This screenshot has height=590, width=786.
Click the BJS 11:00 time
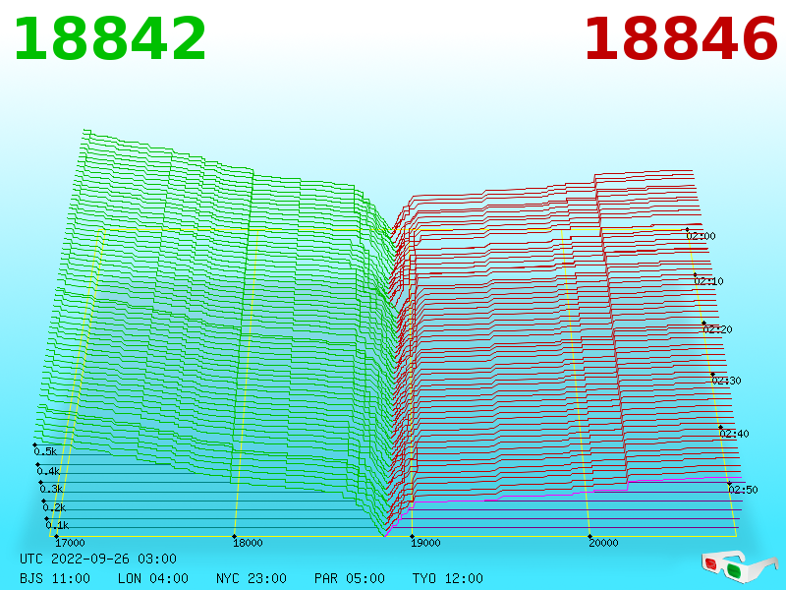coord(55,578)
